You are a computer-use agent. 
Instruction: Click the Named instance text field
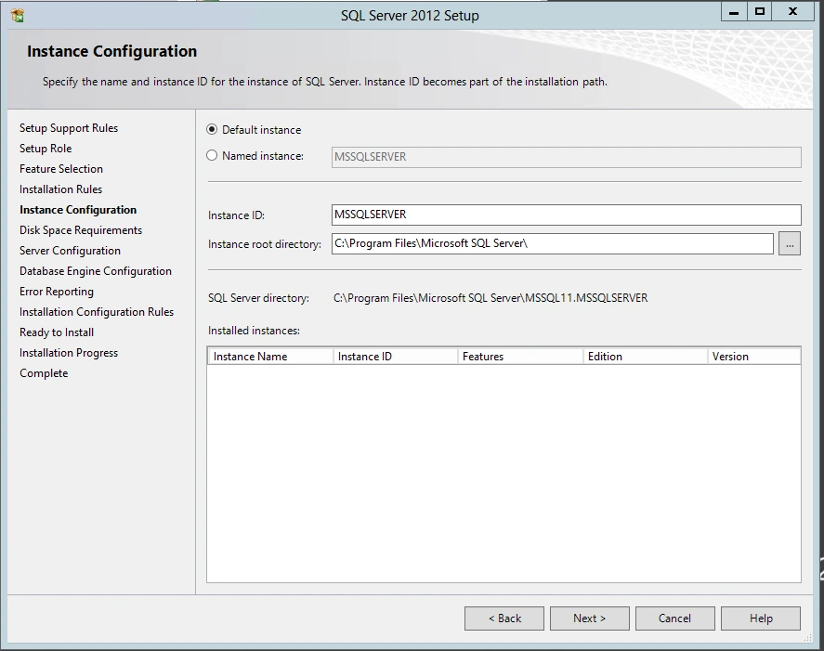pyautogui.click(x=566, y=157)
